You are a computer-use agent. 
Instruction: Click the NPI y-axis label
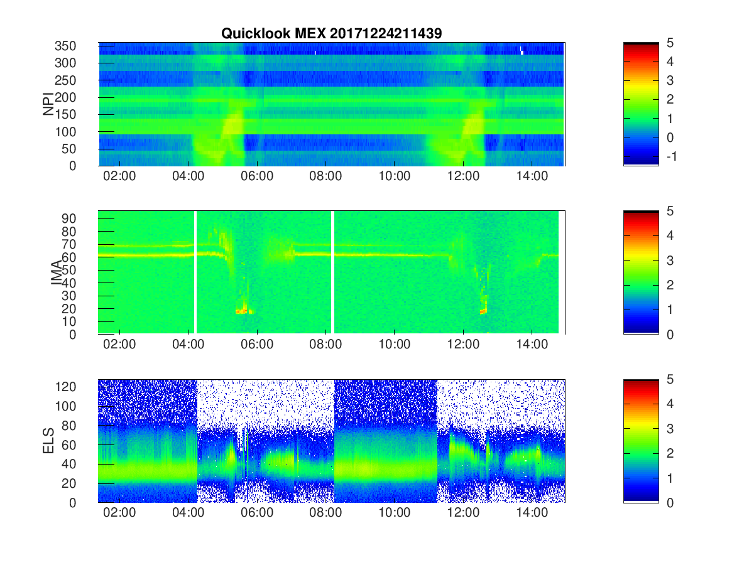tap(48, 104)
